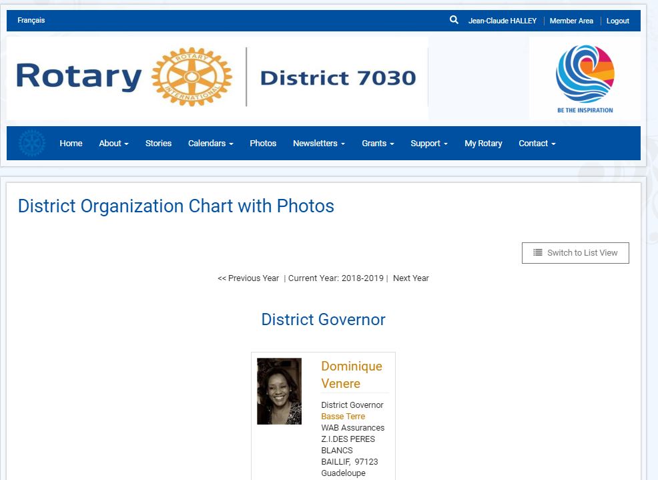Screen dimensions: 658x480
Task: Open the Newsletters dropdown menu
Action: coord(318,144)
